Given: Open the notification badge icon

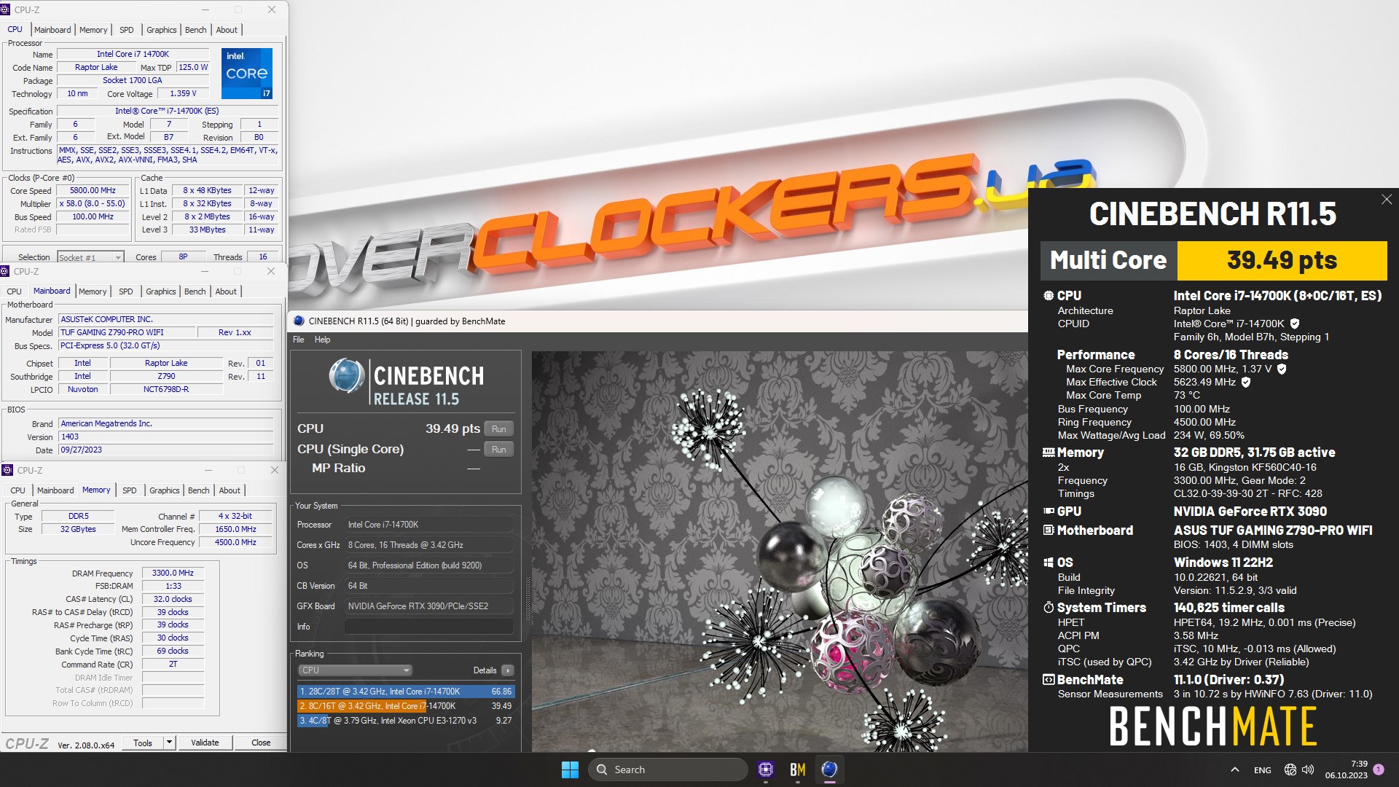Looking at the screenshot, I should pyautogui.click(x=1378, y=770).
